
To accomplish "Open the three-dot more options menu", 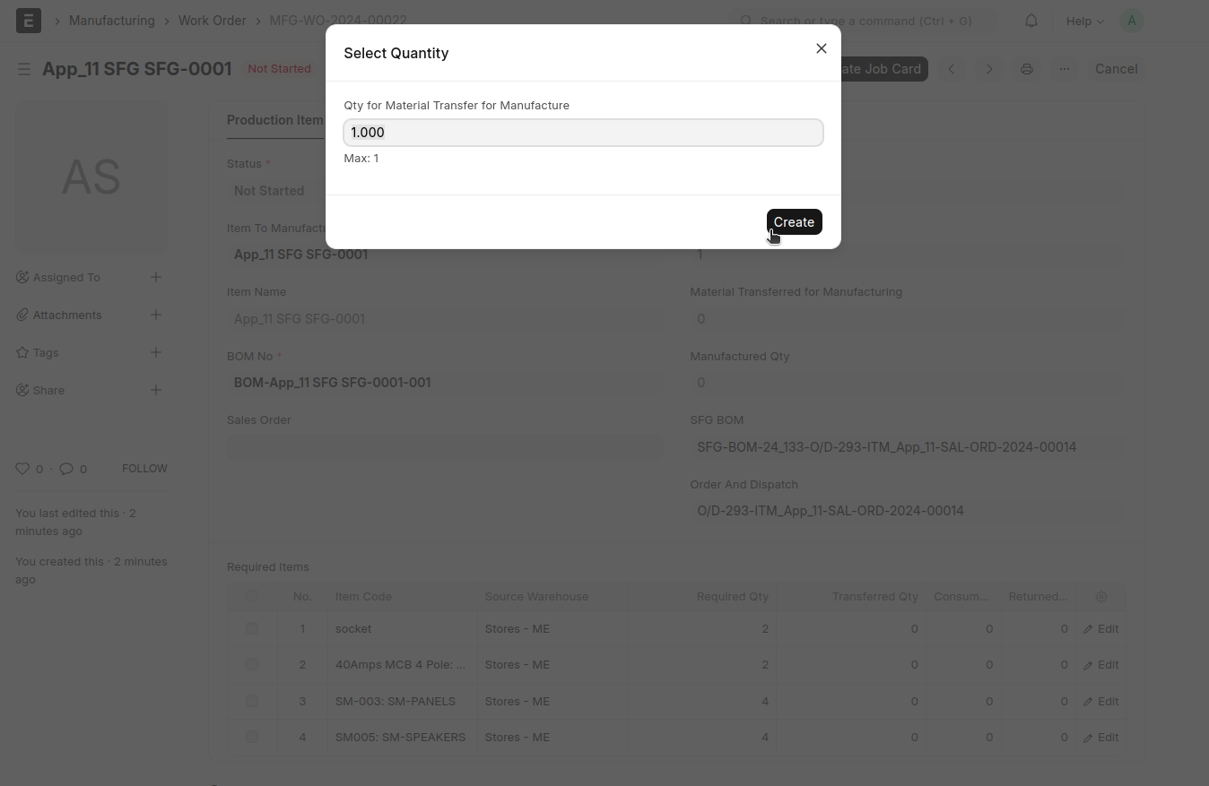I will (x=1065, y=69).
